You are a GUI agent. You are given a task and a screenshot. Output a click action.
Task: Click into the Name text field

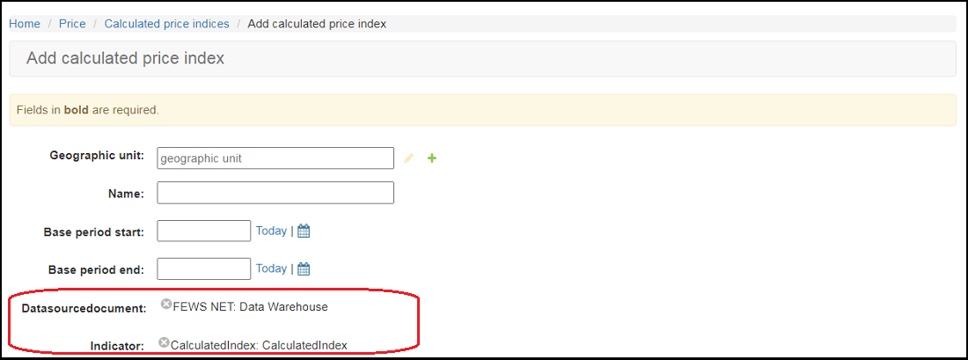pyautogui.click(x=275, y=193)
